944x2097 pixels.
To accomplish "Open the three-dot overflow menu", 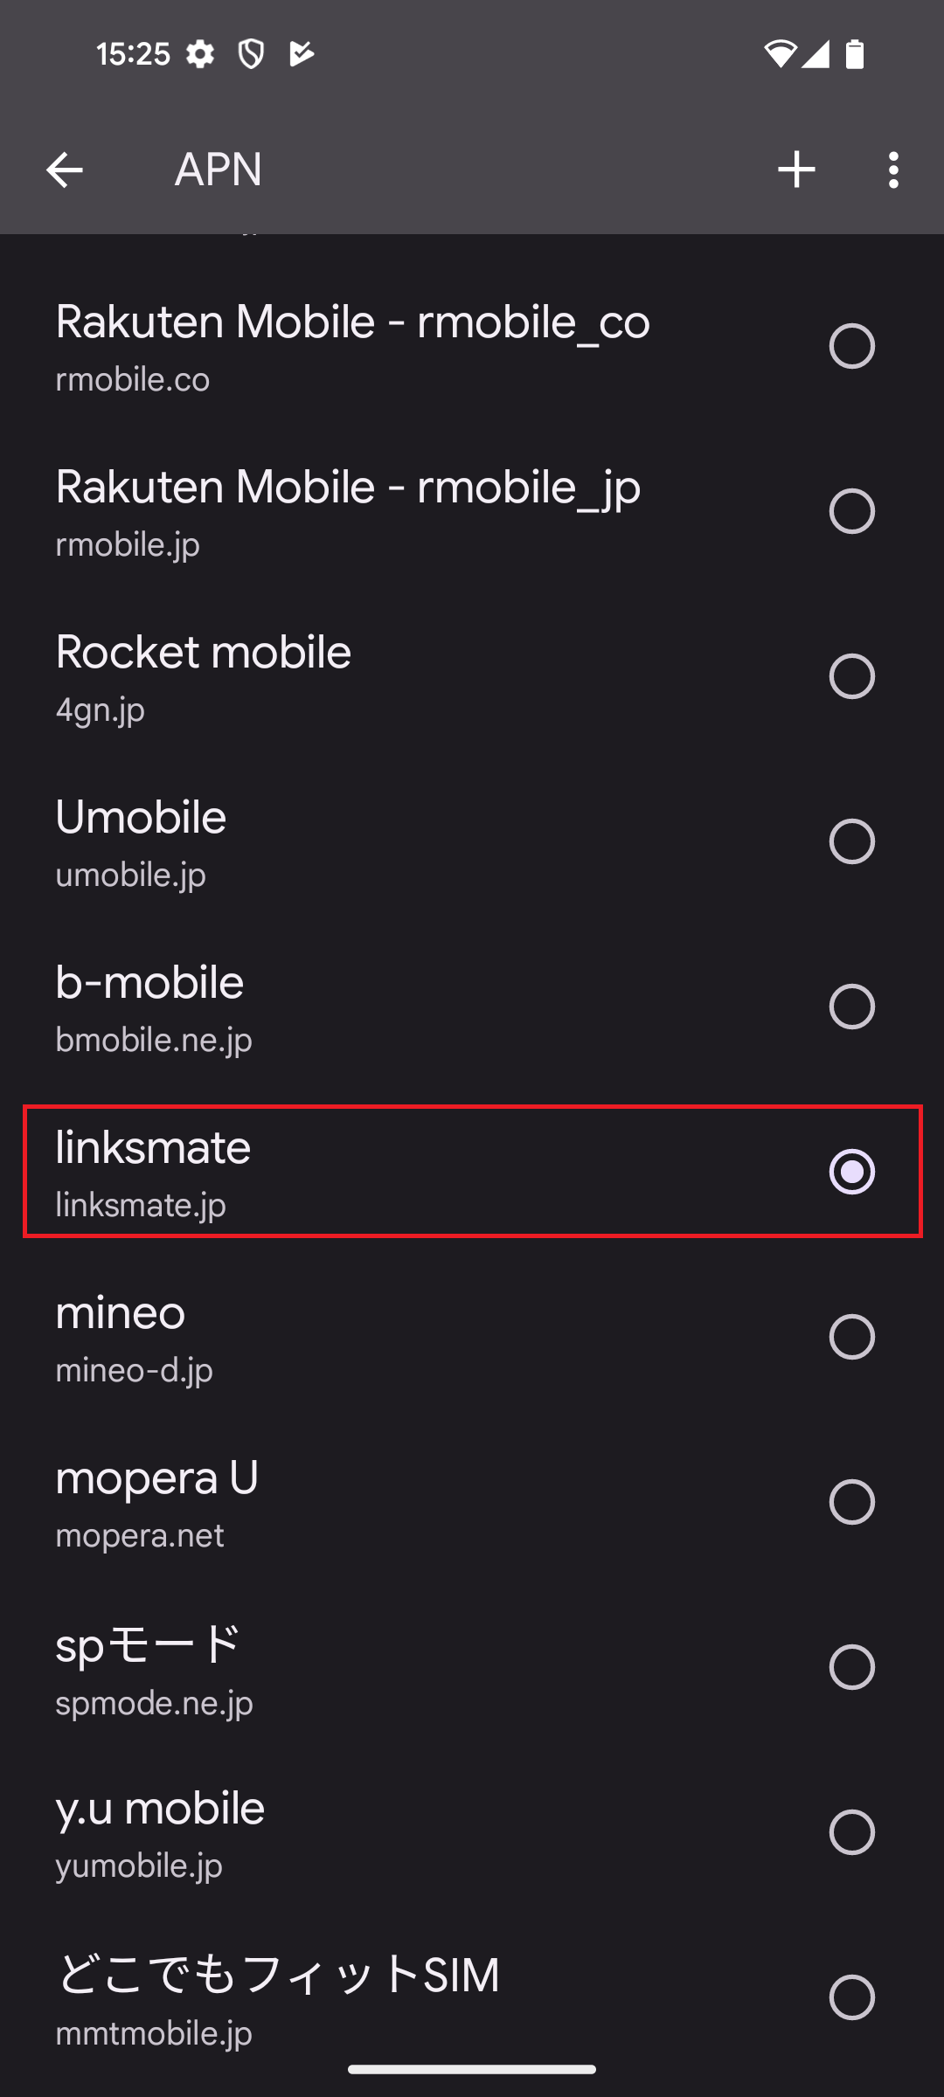I will click(x=892, y=170).
